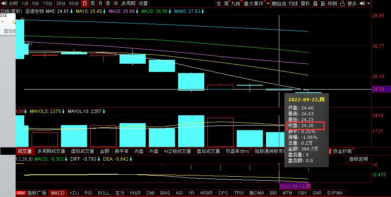Select the 外盘 tab
Image resolution: width=391 pixels, height=197 pixels.
click(154, 151)
